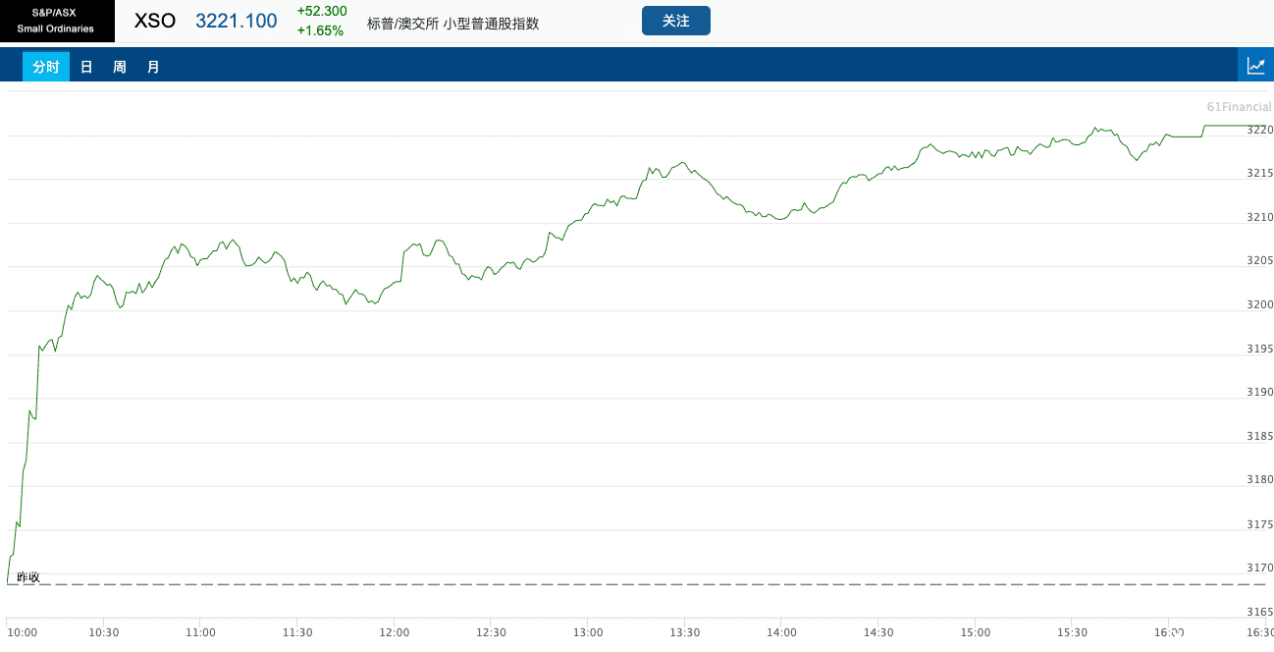The image size is (1274, 652).
Task: Click the 13:00 time axis label
Action: click(x=588, y=632)
